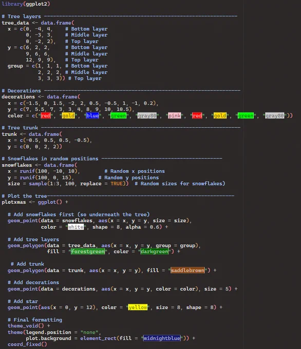Click the "yellow" star color string
The image size is (301, 349).
pos(138,307)
